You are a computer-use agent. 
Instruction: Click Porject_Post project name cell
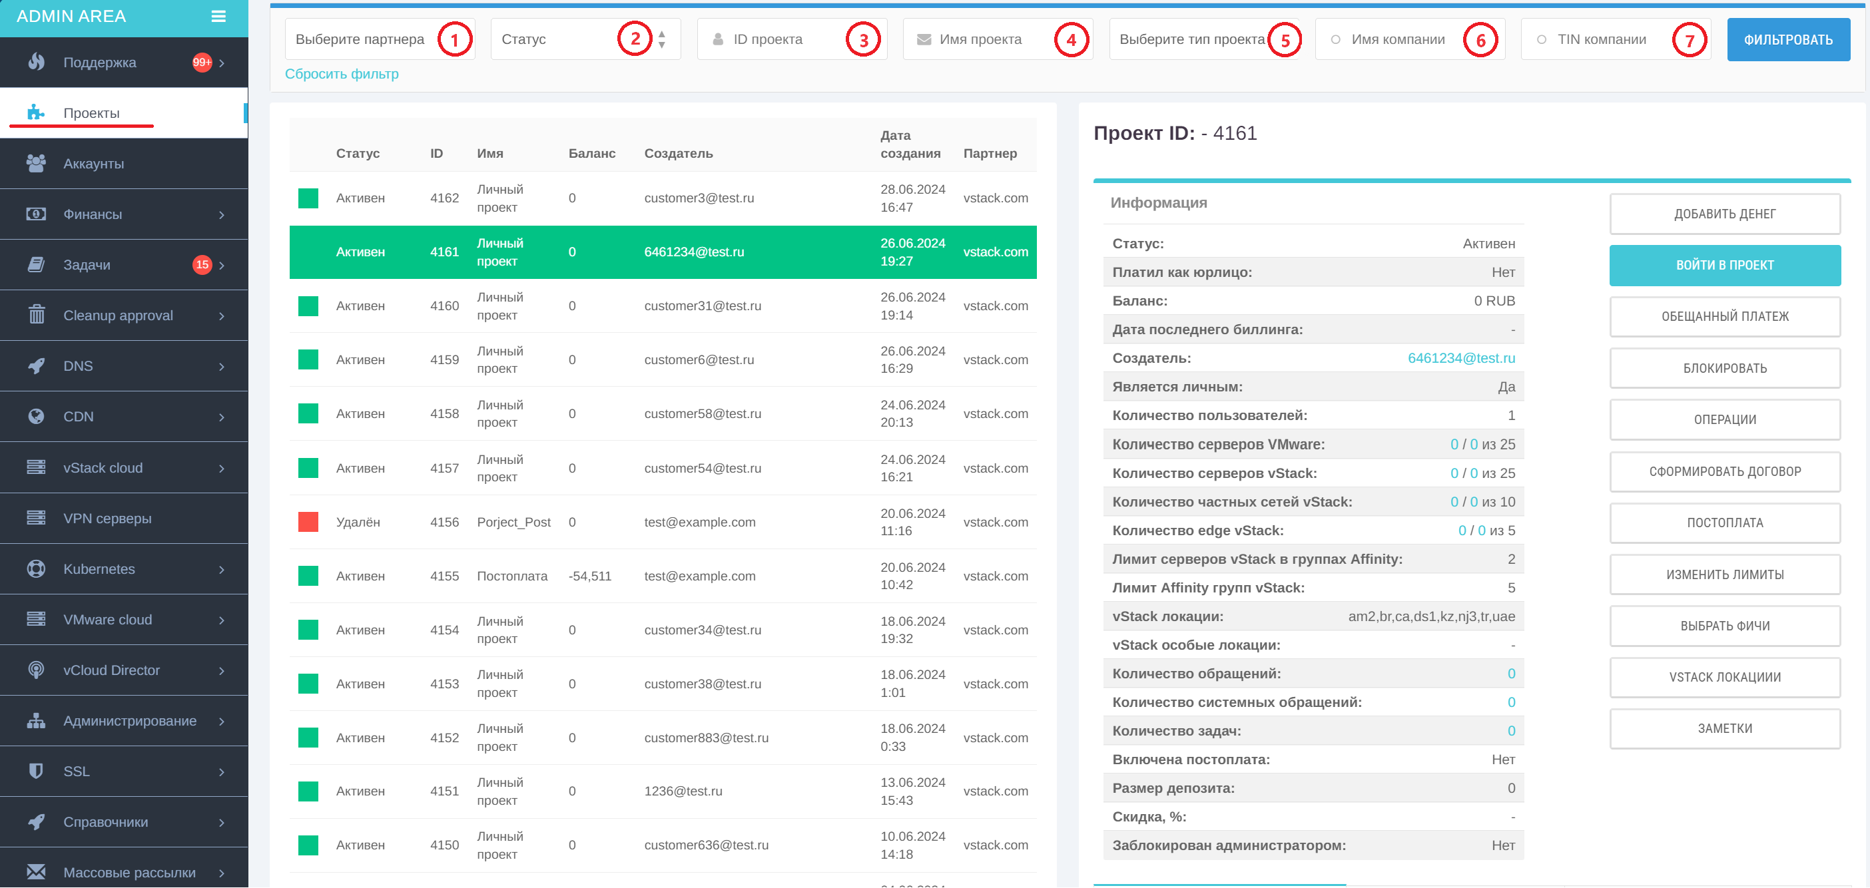(x=513, y=523)
